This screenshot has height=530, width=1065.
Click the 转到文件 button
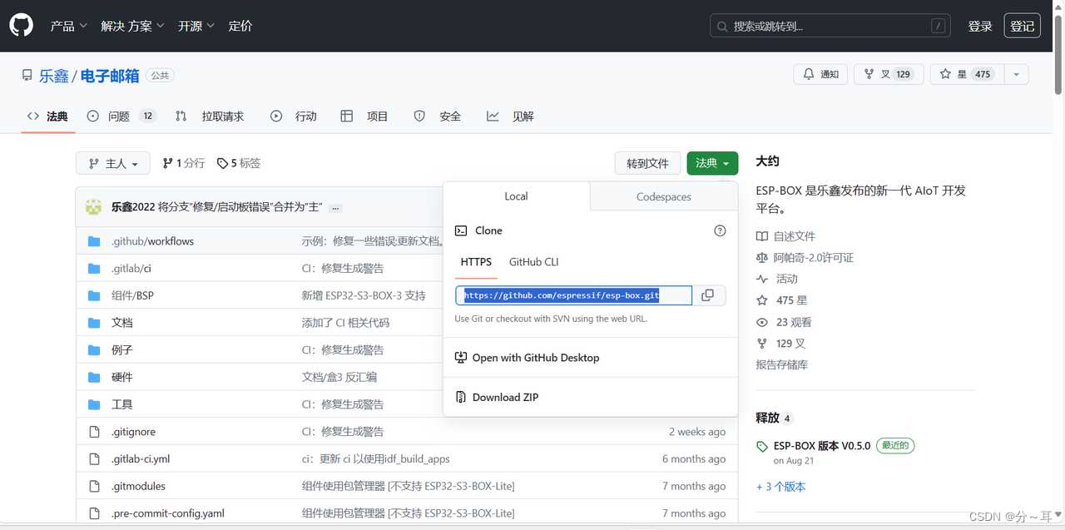click(x=647, y=163)
